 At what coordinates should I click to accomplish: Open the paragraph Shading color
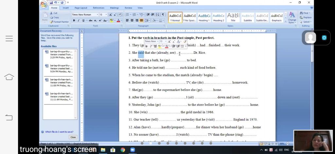(154, 21)
